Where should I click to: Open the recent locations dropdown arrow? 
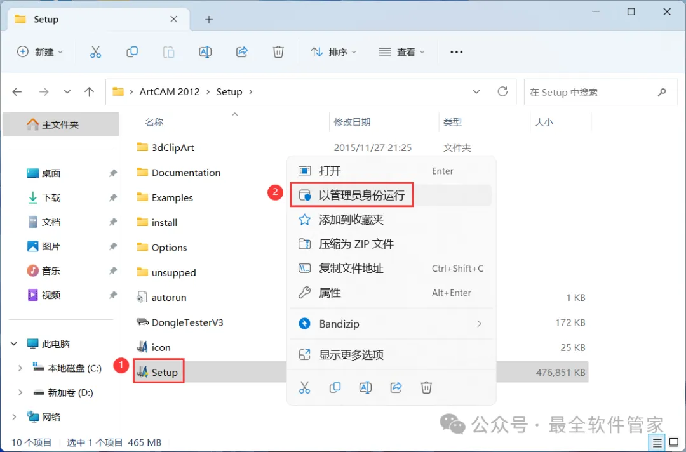click(67, 92)
